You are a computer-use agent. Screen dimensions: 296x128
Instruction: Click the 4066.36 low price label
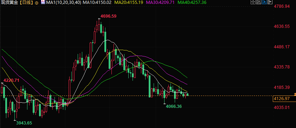(174, 106)
